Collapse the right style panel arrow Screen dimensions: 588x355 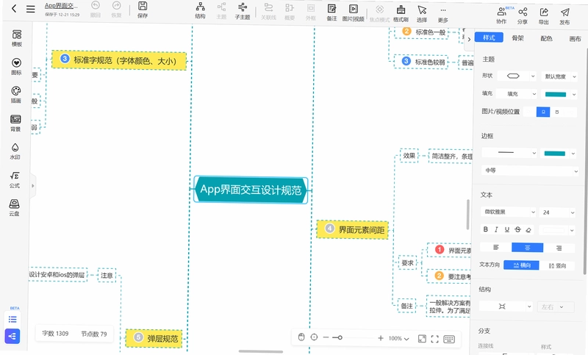[x=469, y=39]
